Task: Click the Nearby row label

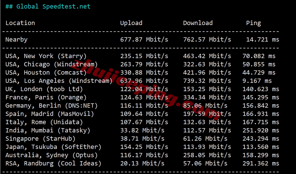Action: click(17, 40)
